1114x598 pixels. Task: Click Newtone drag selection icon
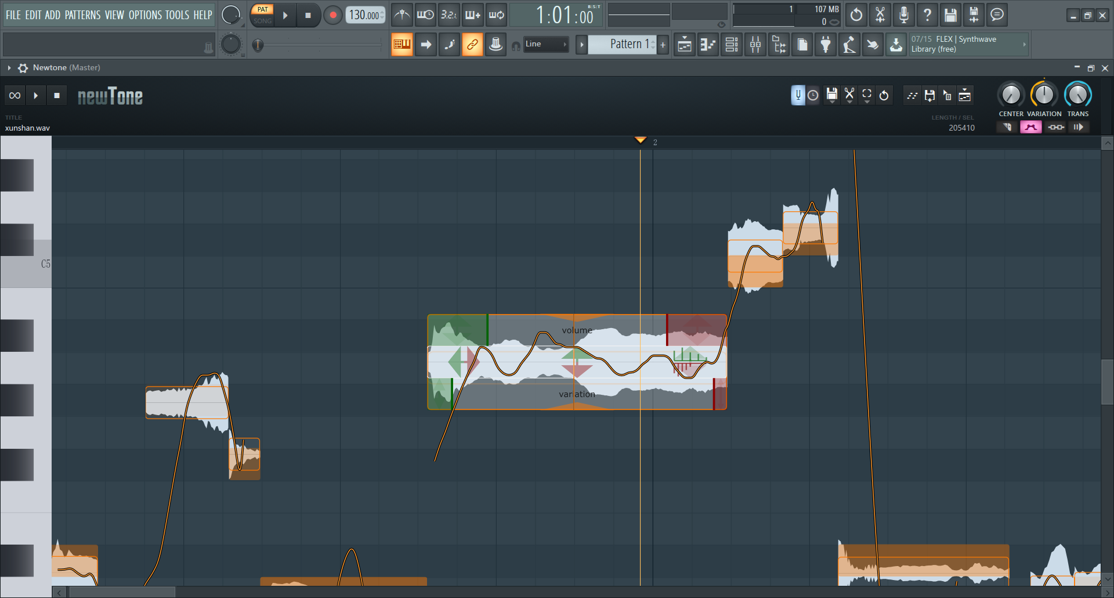click(947, 95)
